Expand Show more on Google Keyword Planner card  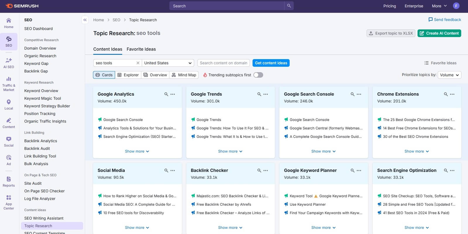coord(324,228)
